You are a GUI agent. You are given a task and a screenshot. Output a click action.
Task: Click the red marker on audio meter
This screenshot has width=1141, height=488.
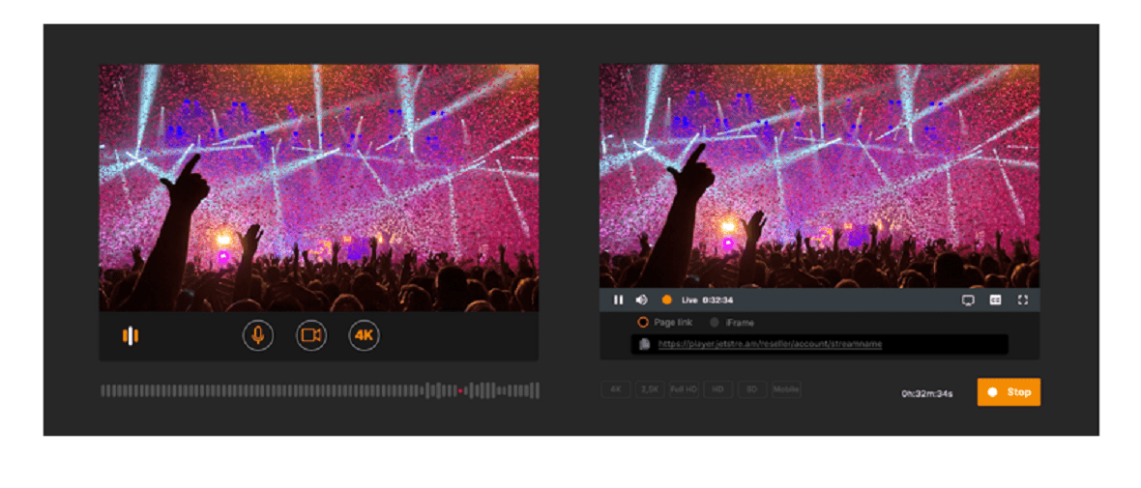(460, 390)
